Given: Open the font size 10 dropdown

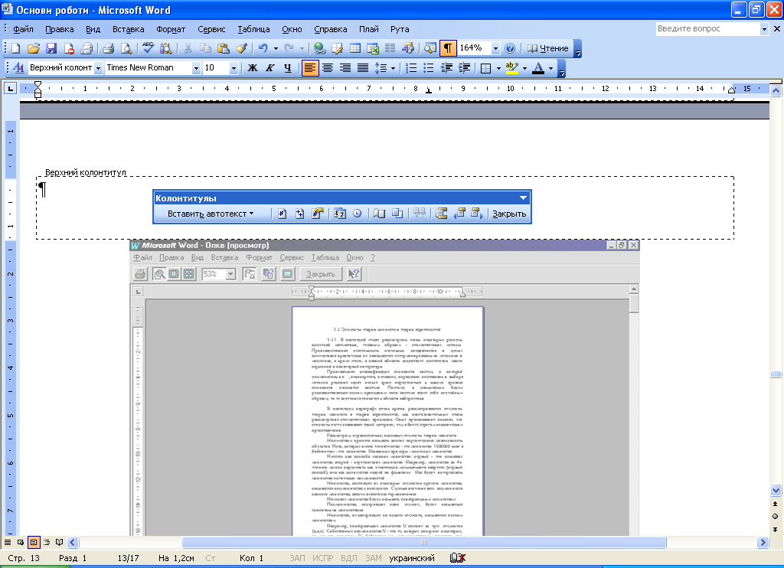Looking at the screenshot, I should (234, 68).
